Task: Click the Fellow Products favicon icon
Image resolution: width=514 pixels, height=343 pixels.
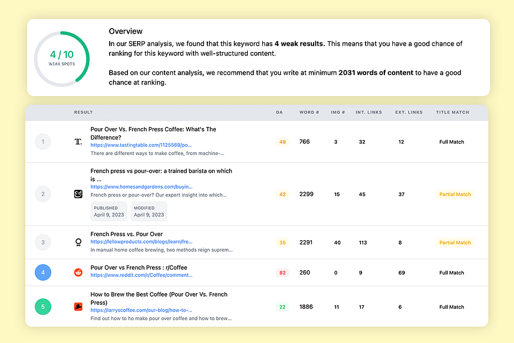Action: coord(78,242)
